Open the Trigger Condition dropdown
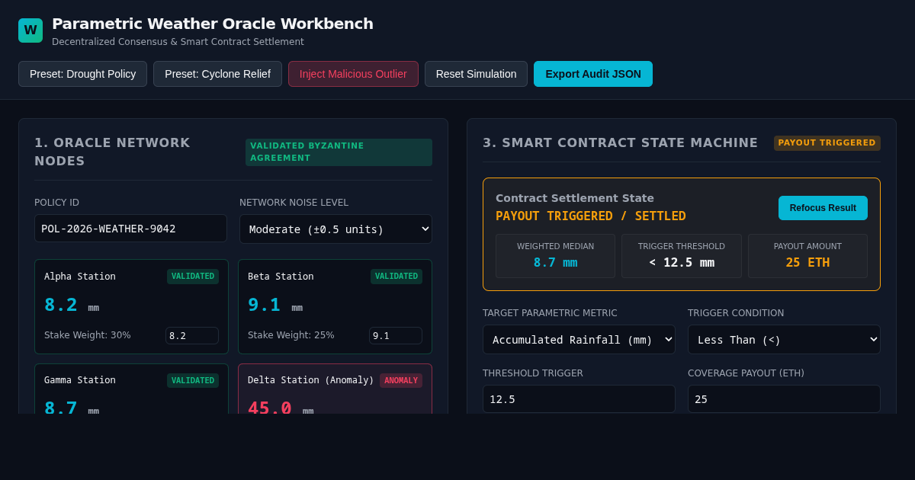This screenshot has height=480, width=915. point(784,339)
